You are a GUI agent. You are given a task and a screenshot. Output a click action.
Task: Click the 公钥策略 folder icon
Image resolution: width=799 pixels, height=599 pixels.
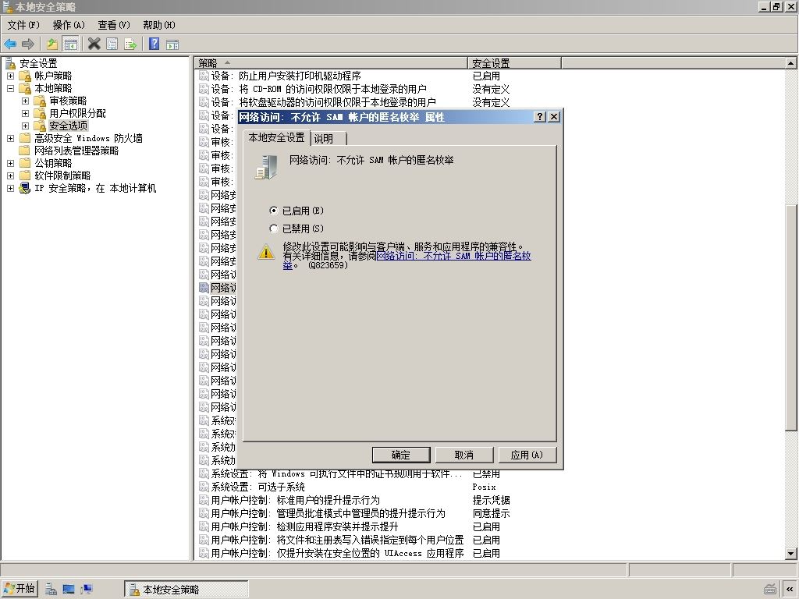[x=25, y=163]
